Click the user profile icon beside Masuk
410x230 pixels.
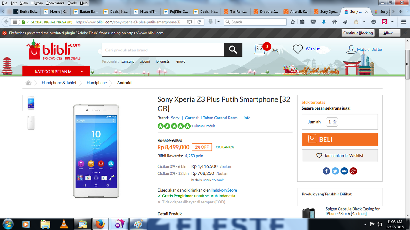pos(351,50)
